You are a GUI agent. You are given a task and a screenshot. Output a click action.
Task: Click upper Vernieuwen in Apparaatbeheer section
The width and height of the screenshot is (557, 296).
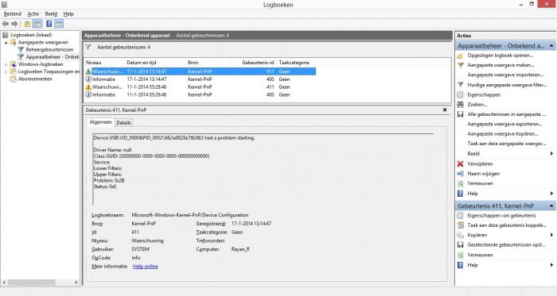pos(480,183)
